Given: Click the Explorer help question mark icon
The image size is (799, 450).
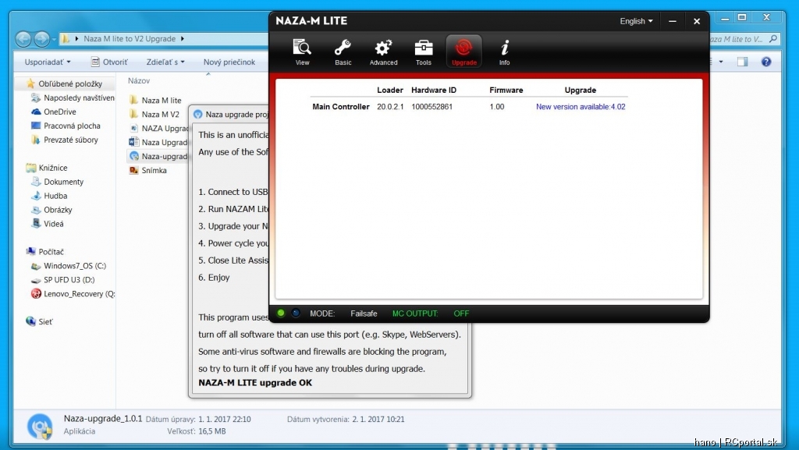Looking at the screenshot, I should 766,62.
